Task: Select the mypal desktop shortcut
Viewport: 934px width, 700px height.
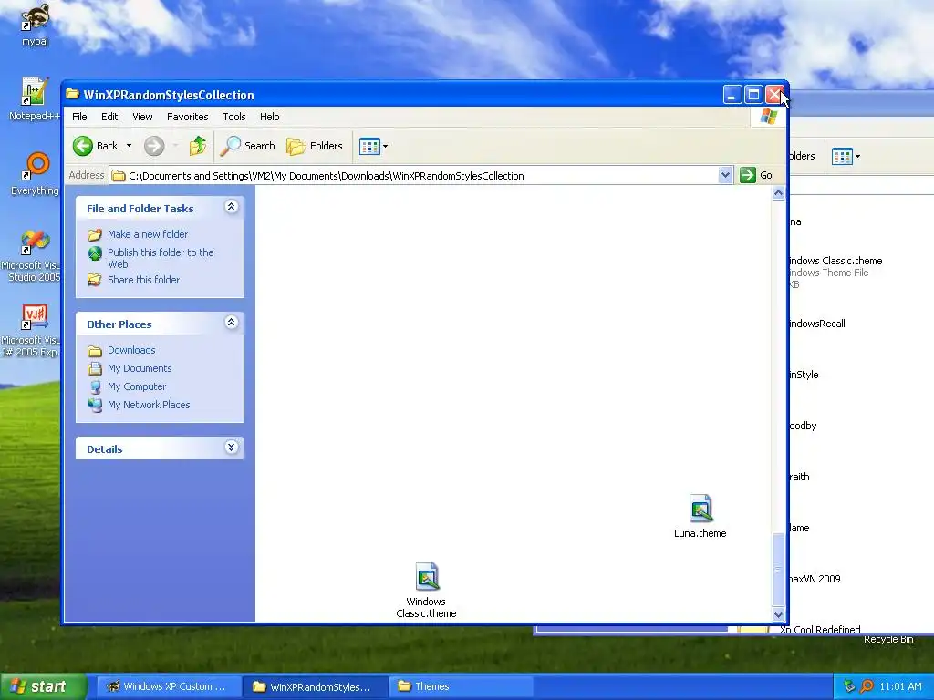Action: pyautogui.click(x=35, y=25)
